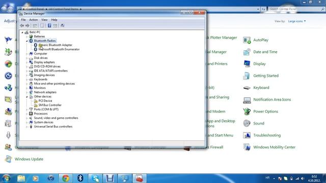Expand the Batteries node

click(x=27, y=37)
